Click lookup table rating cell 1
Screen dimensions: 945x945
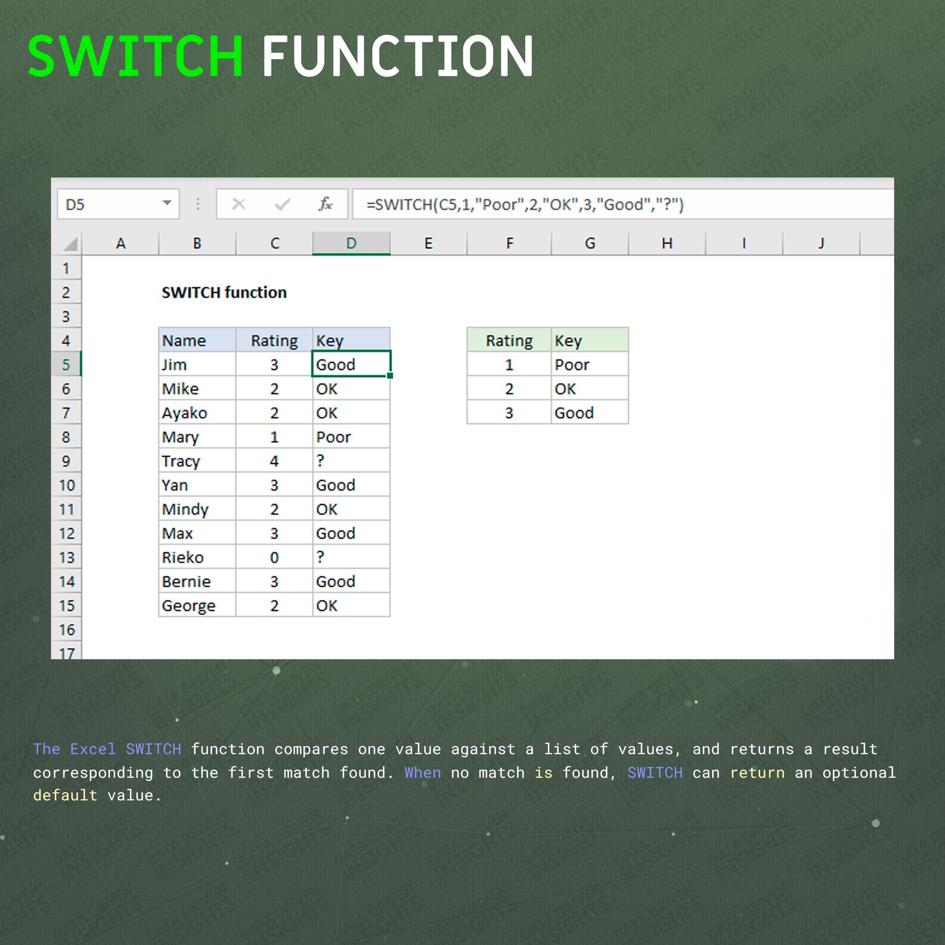(x=509, y=365)
